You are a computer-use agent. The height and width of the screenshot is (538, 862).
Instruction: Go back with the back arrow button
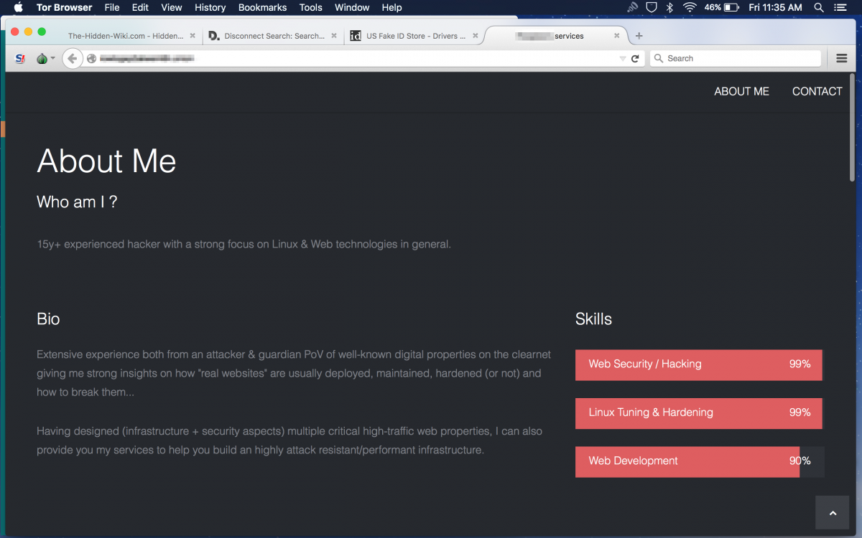tap(71, 59)
